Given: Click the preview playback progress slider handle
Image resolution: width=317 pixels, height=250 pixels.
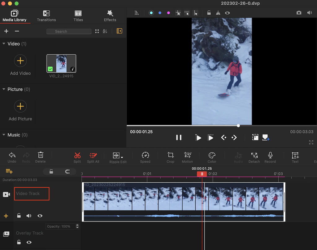Looking at the screenshot, I should [238, 126].
